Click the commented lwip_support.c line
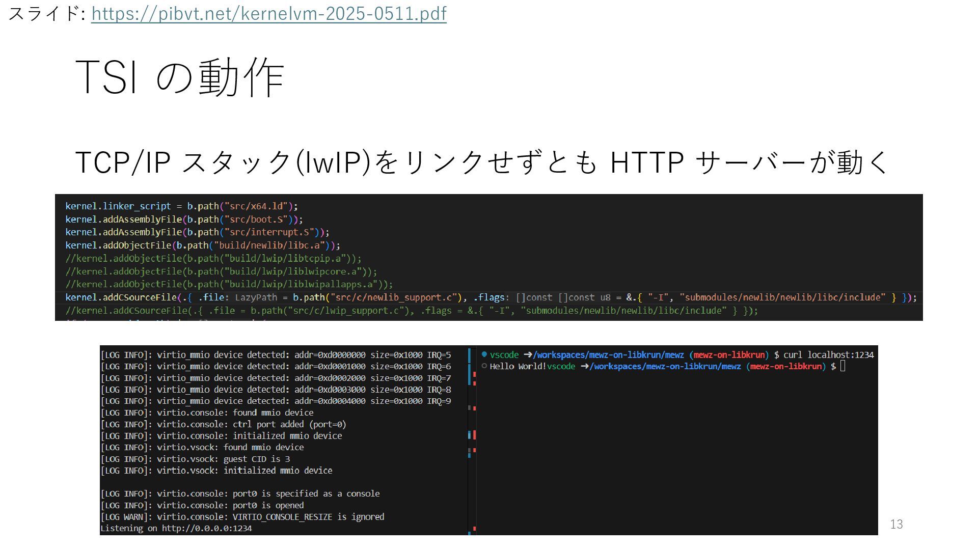This screenshot has height=550, width=978. pyautogui.click(x=412, y=311)
